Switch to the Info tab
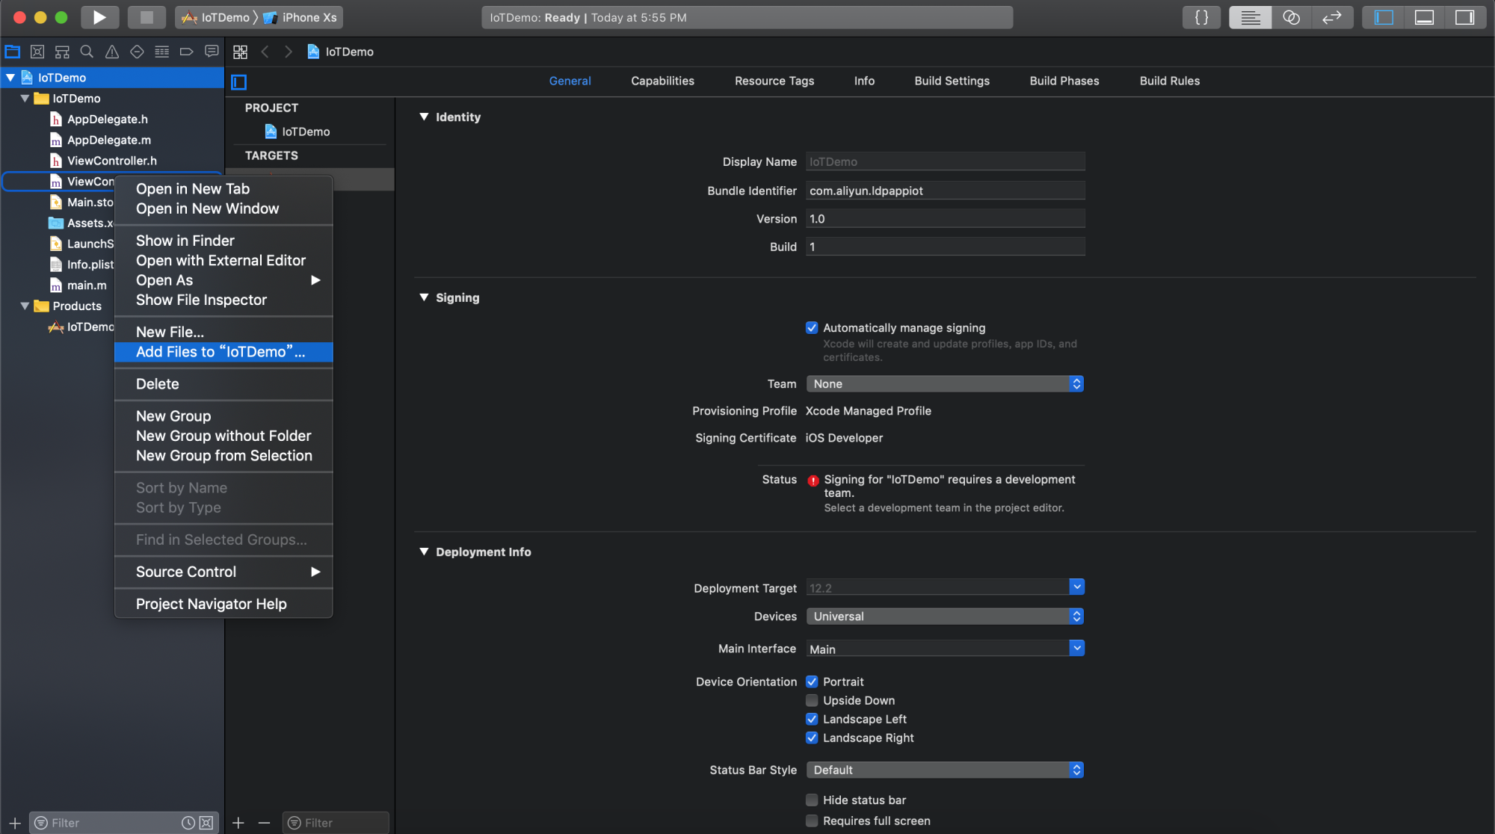The image size is (1495, 834). click(864, 81)
